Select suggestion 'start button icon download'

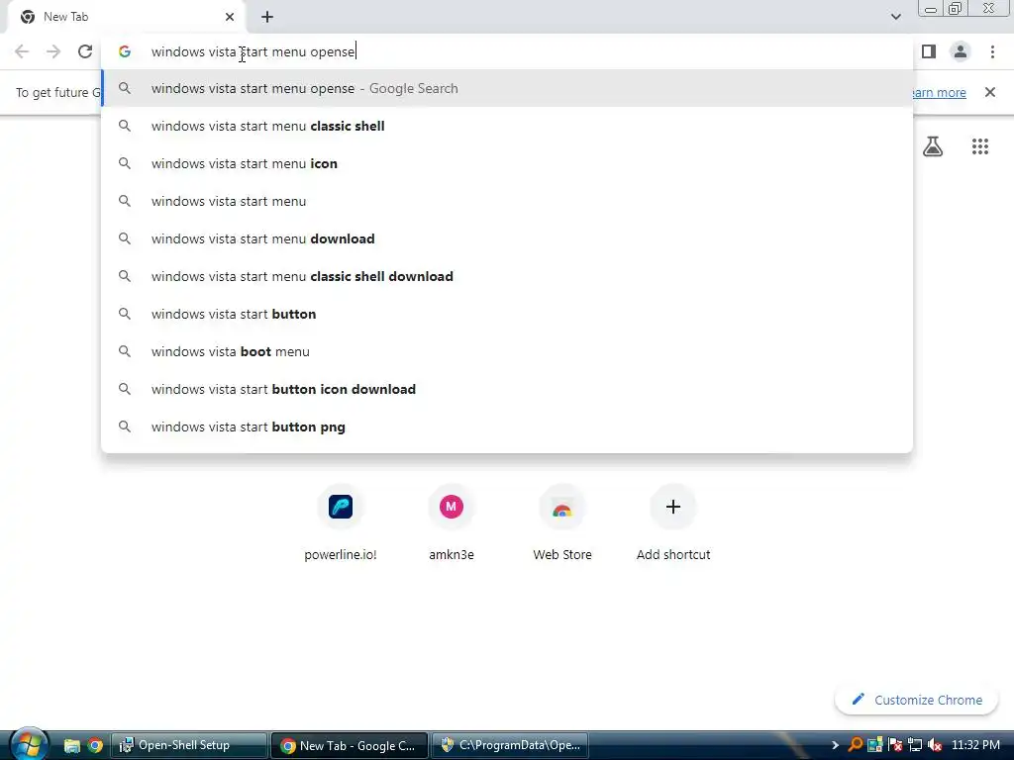point(507,389)
